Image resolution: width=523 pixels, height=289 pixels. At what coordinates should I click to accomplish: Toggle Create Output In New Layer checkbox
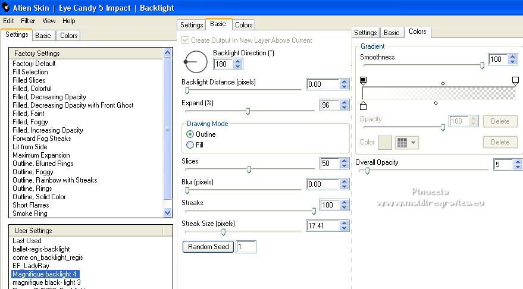[186, 40]
